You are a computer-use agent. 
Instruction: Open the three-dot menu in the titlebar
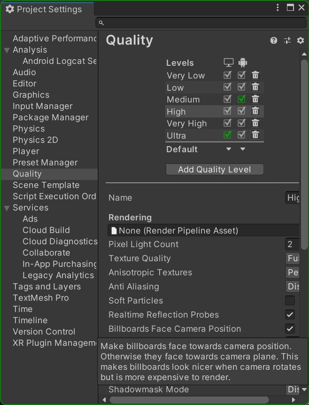pos(278,8)
